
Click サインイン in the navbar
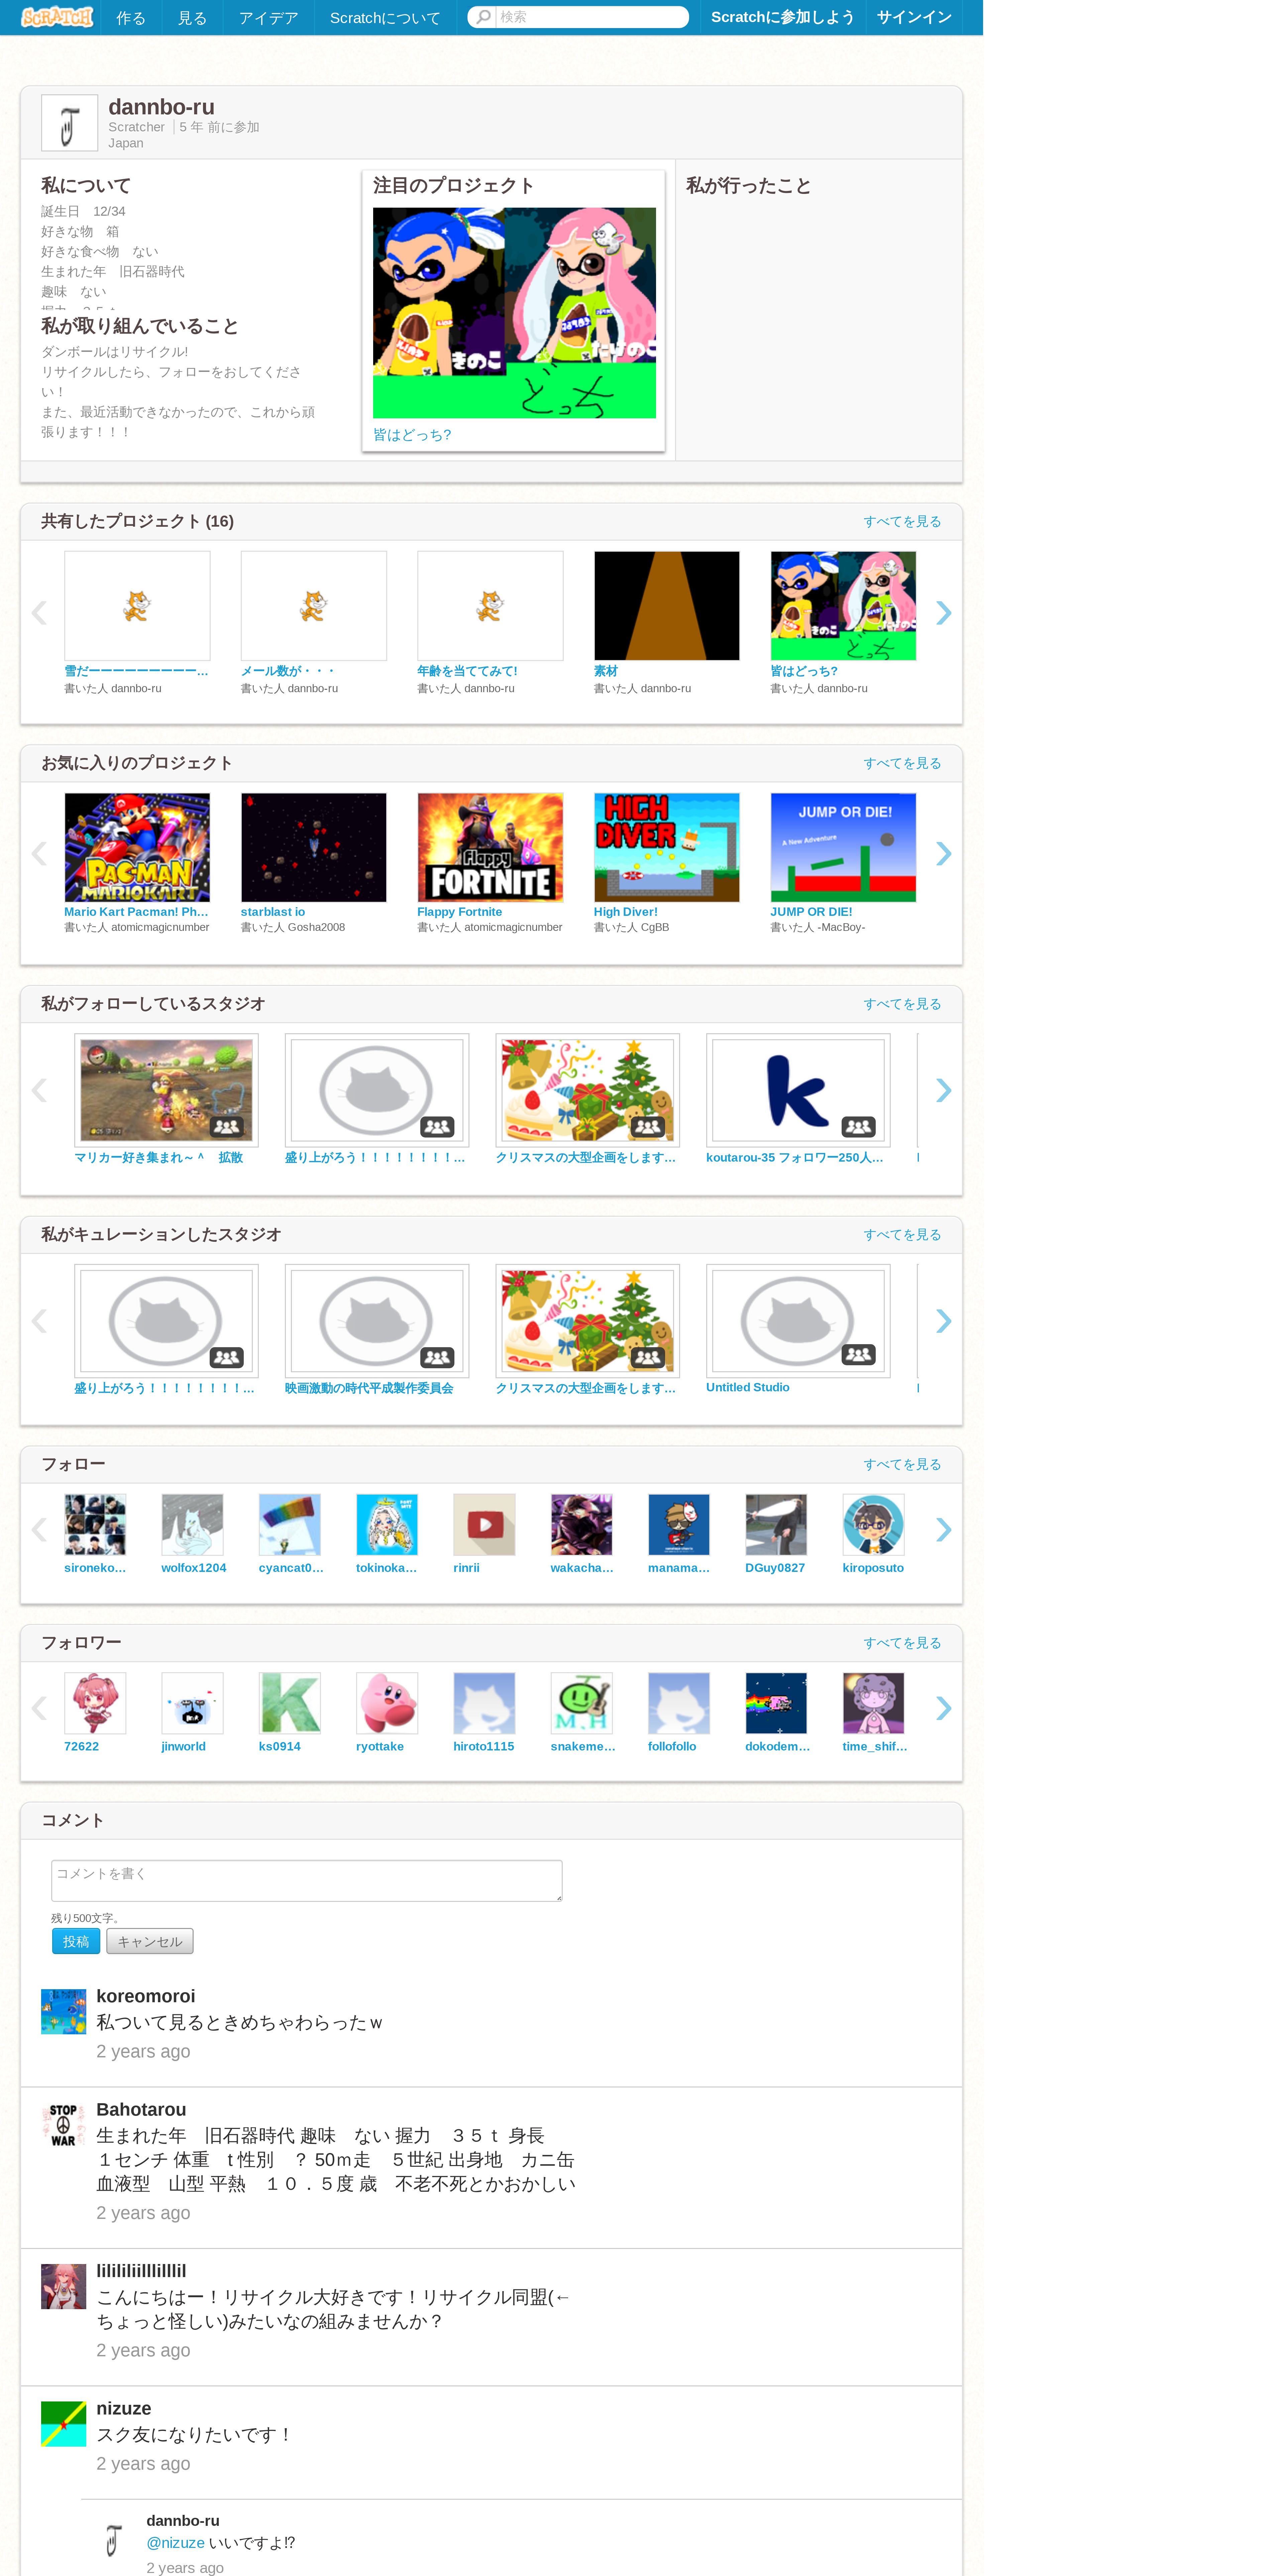tap(914, 17)
